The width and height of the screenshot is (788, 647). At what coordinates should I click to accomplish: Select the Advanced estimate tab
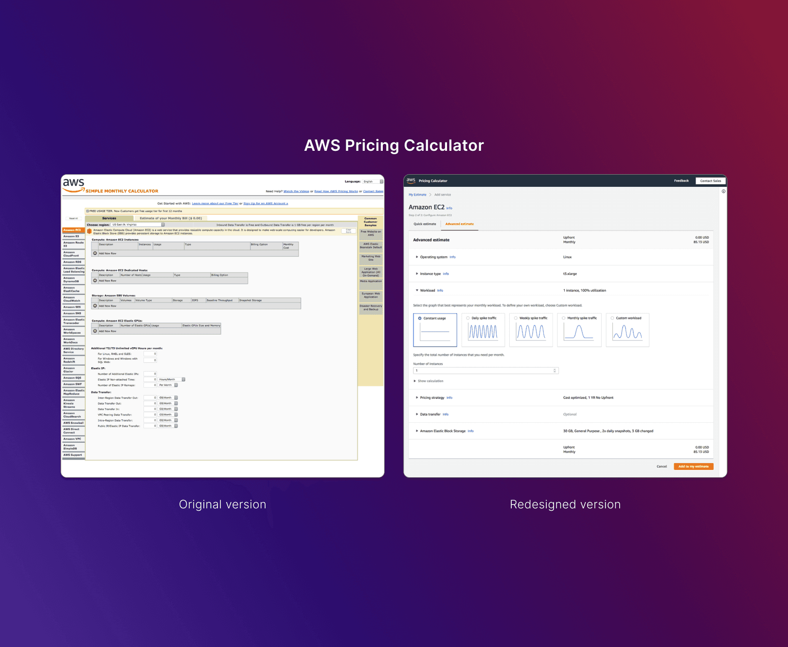(x=460, y=224)
